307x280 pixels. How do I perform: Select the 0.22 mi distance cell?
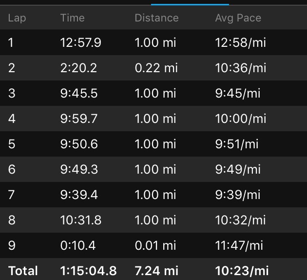156,68
